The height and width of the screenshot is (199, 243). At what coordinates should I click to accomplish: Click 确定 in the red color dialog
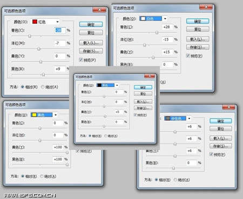click(91, 24)
